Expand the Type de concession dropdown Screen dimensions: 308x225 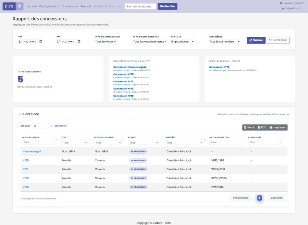tap(106, 42)
